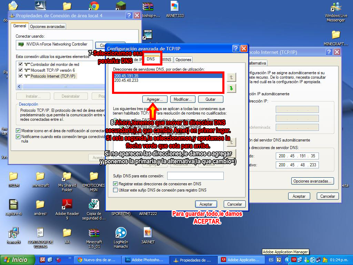Open the EMOTICONES MSN folder

tap(94, 181)
